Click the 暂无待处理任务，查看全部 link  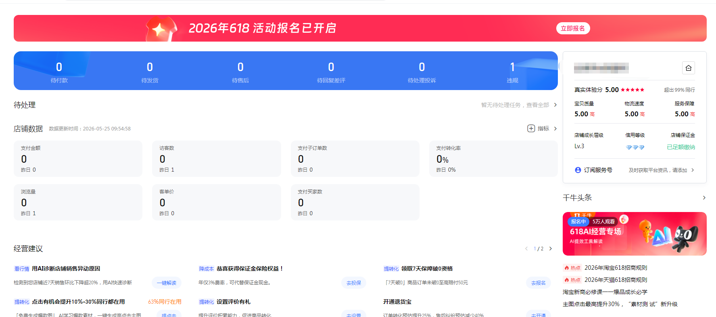(515, 105)
